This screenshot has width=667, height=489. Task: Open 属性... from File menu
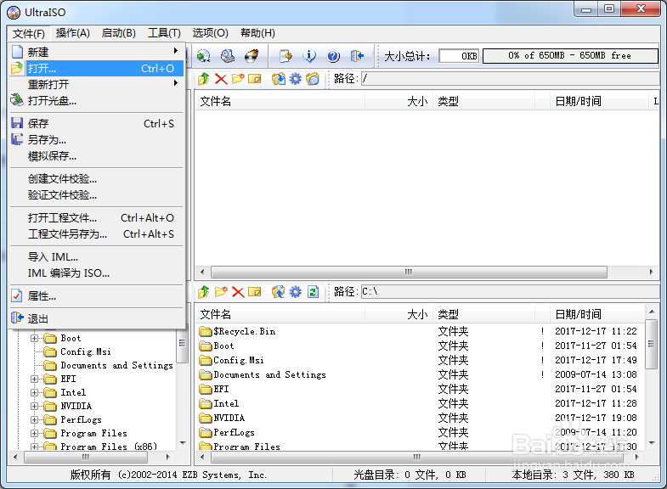click(x=97, y=296)
